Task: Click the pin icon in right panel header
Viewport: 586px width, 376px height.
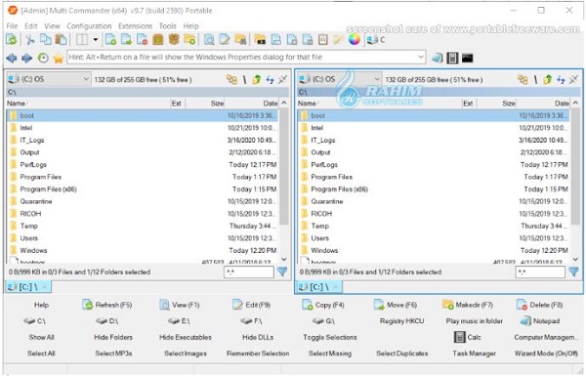Action: click(x=574, y=79)
